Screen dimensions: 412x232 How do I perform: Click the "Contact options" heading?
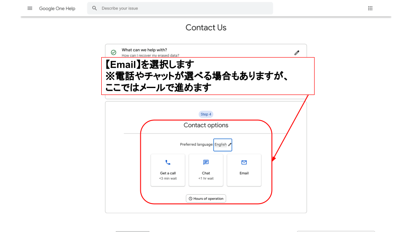click(x=206, y=125)
